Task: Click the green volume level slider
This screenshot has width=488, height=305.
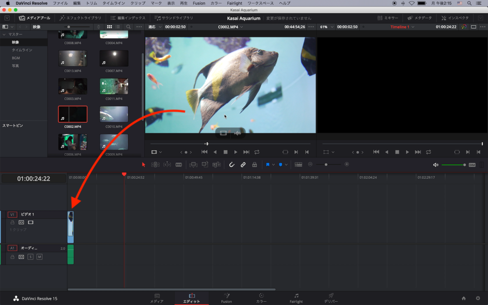Action: [453, 165]
